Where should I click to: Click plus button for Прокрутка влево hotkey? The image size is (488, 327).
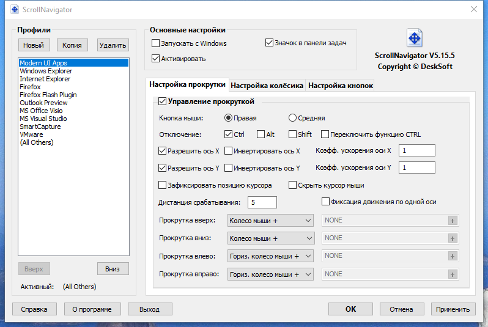coord(452,256)
